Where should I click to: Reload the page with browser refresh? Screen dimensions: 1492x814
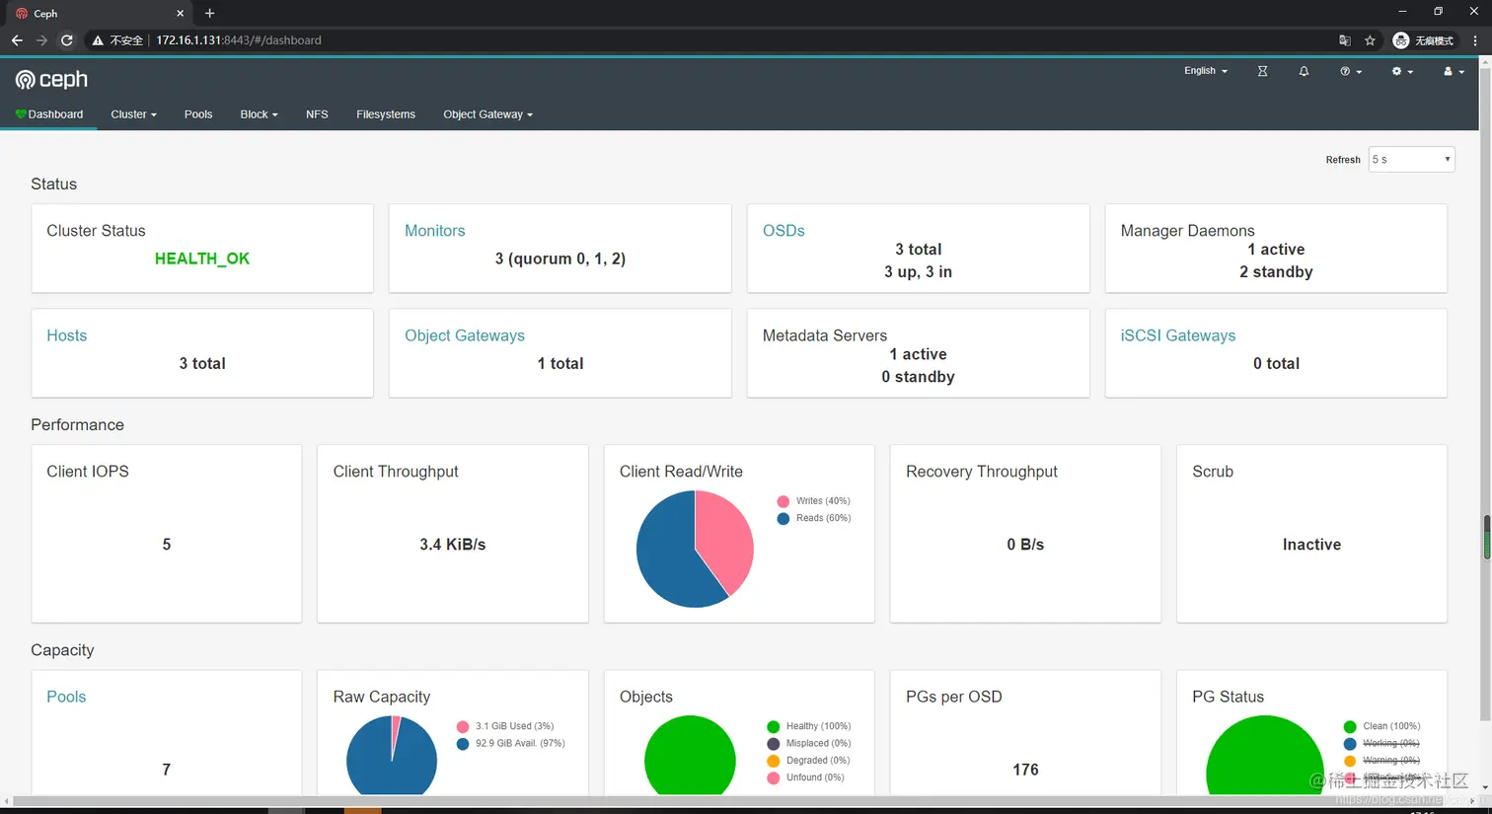67,40
